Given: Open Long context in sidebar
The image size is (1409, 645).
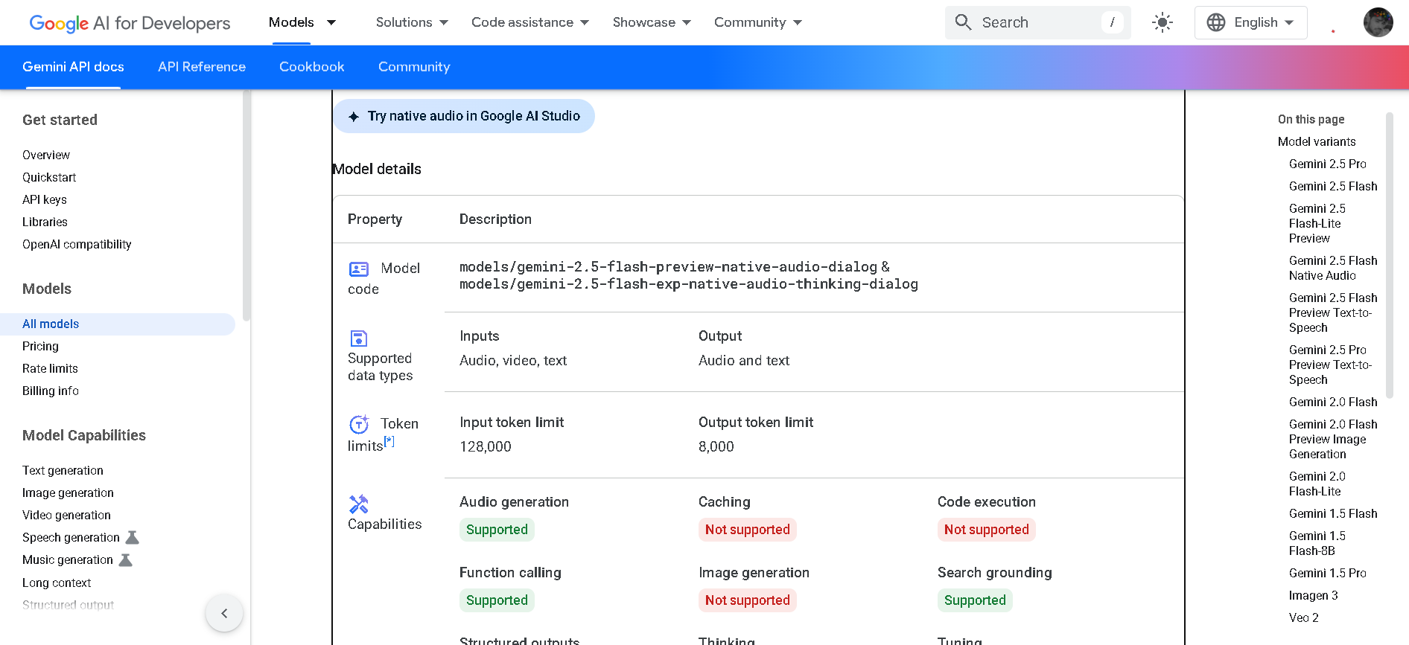Looking at the screenshot, I should (x=57, y=583).
